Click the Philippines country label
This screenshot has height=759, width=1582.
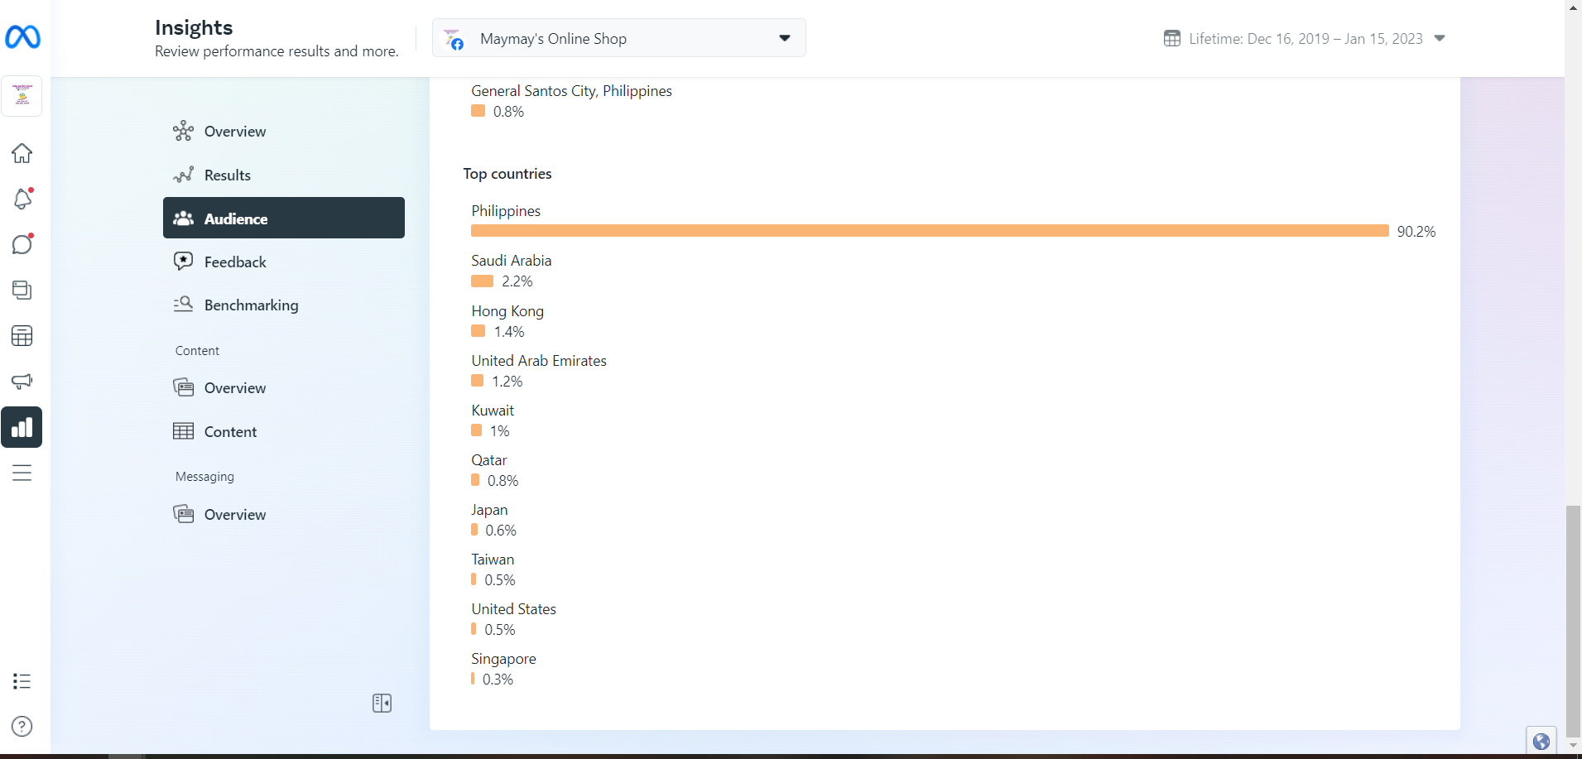[506, 211]
